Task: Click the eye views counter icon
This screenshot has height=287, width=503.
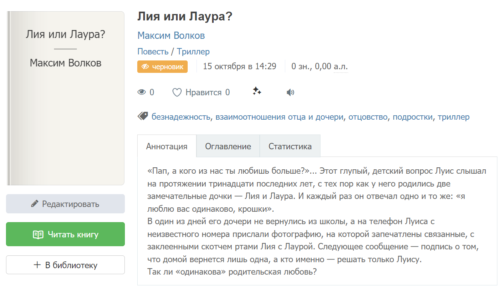Action: coord(142,92)
